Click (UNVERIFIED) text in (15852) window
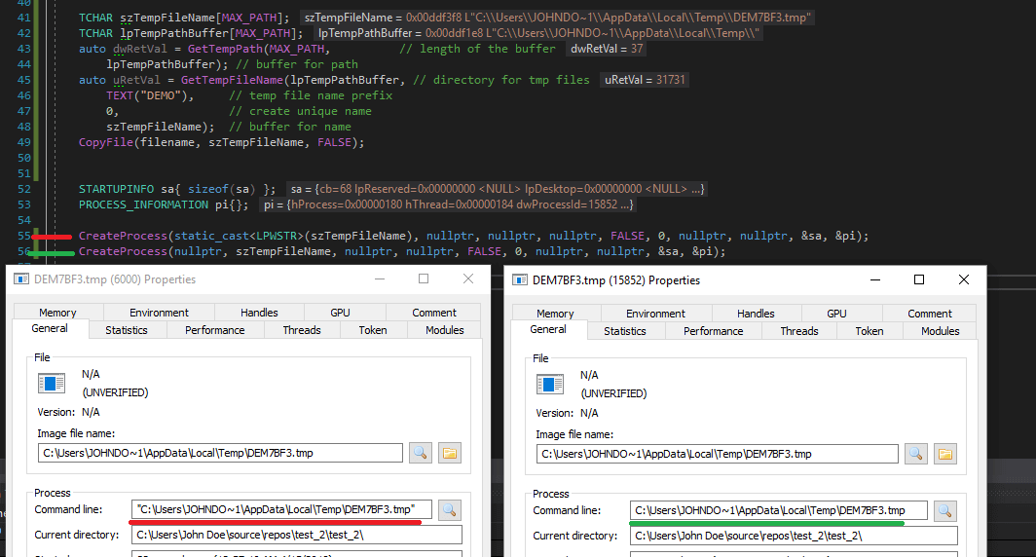The image size is (1036, 557). (x=613, y=393)
